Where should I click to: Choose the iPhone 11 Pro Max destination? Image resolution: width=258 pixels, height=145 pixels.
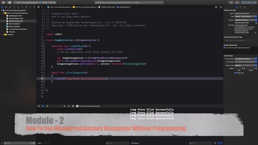[48, 2]
